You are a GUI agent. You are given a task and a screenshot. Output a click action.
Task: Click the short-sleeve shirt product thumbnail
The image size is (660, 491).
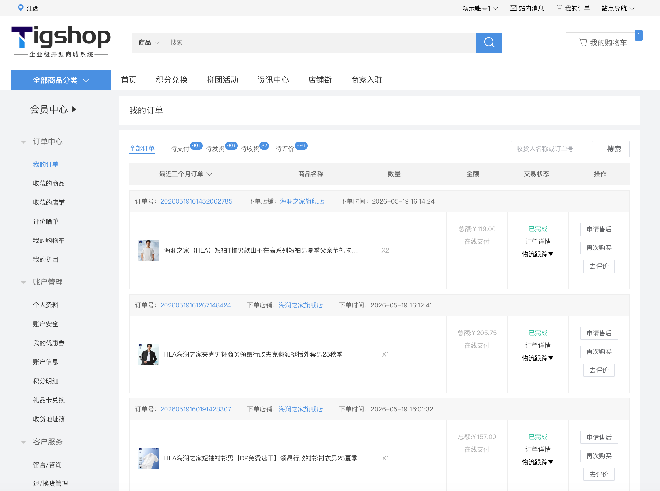click(x=148, y=458)
